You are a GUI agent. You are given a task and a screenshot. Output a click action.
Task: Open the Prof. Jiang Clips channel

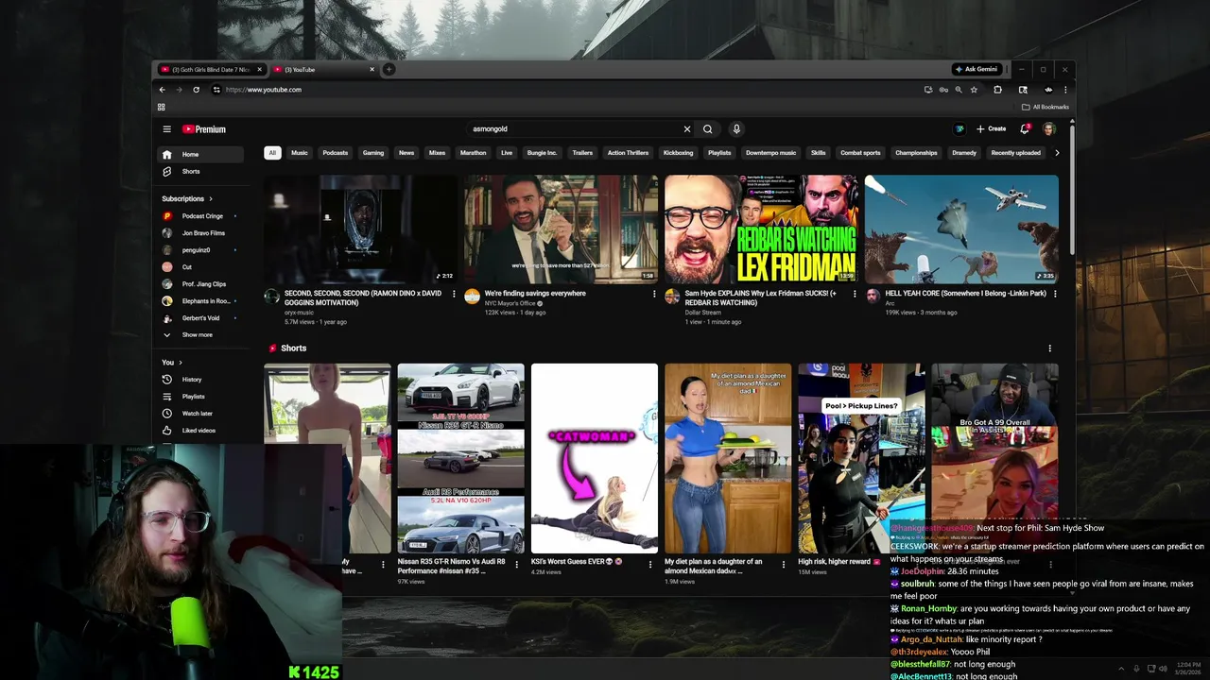pos(203,284)
